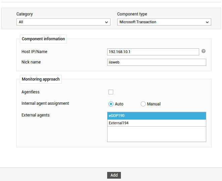
Task: Enable the Agentless checkbox
Action: pyautogui.click(x=111, y=92)
